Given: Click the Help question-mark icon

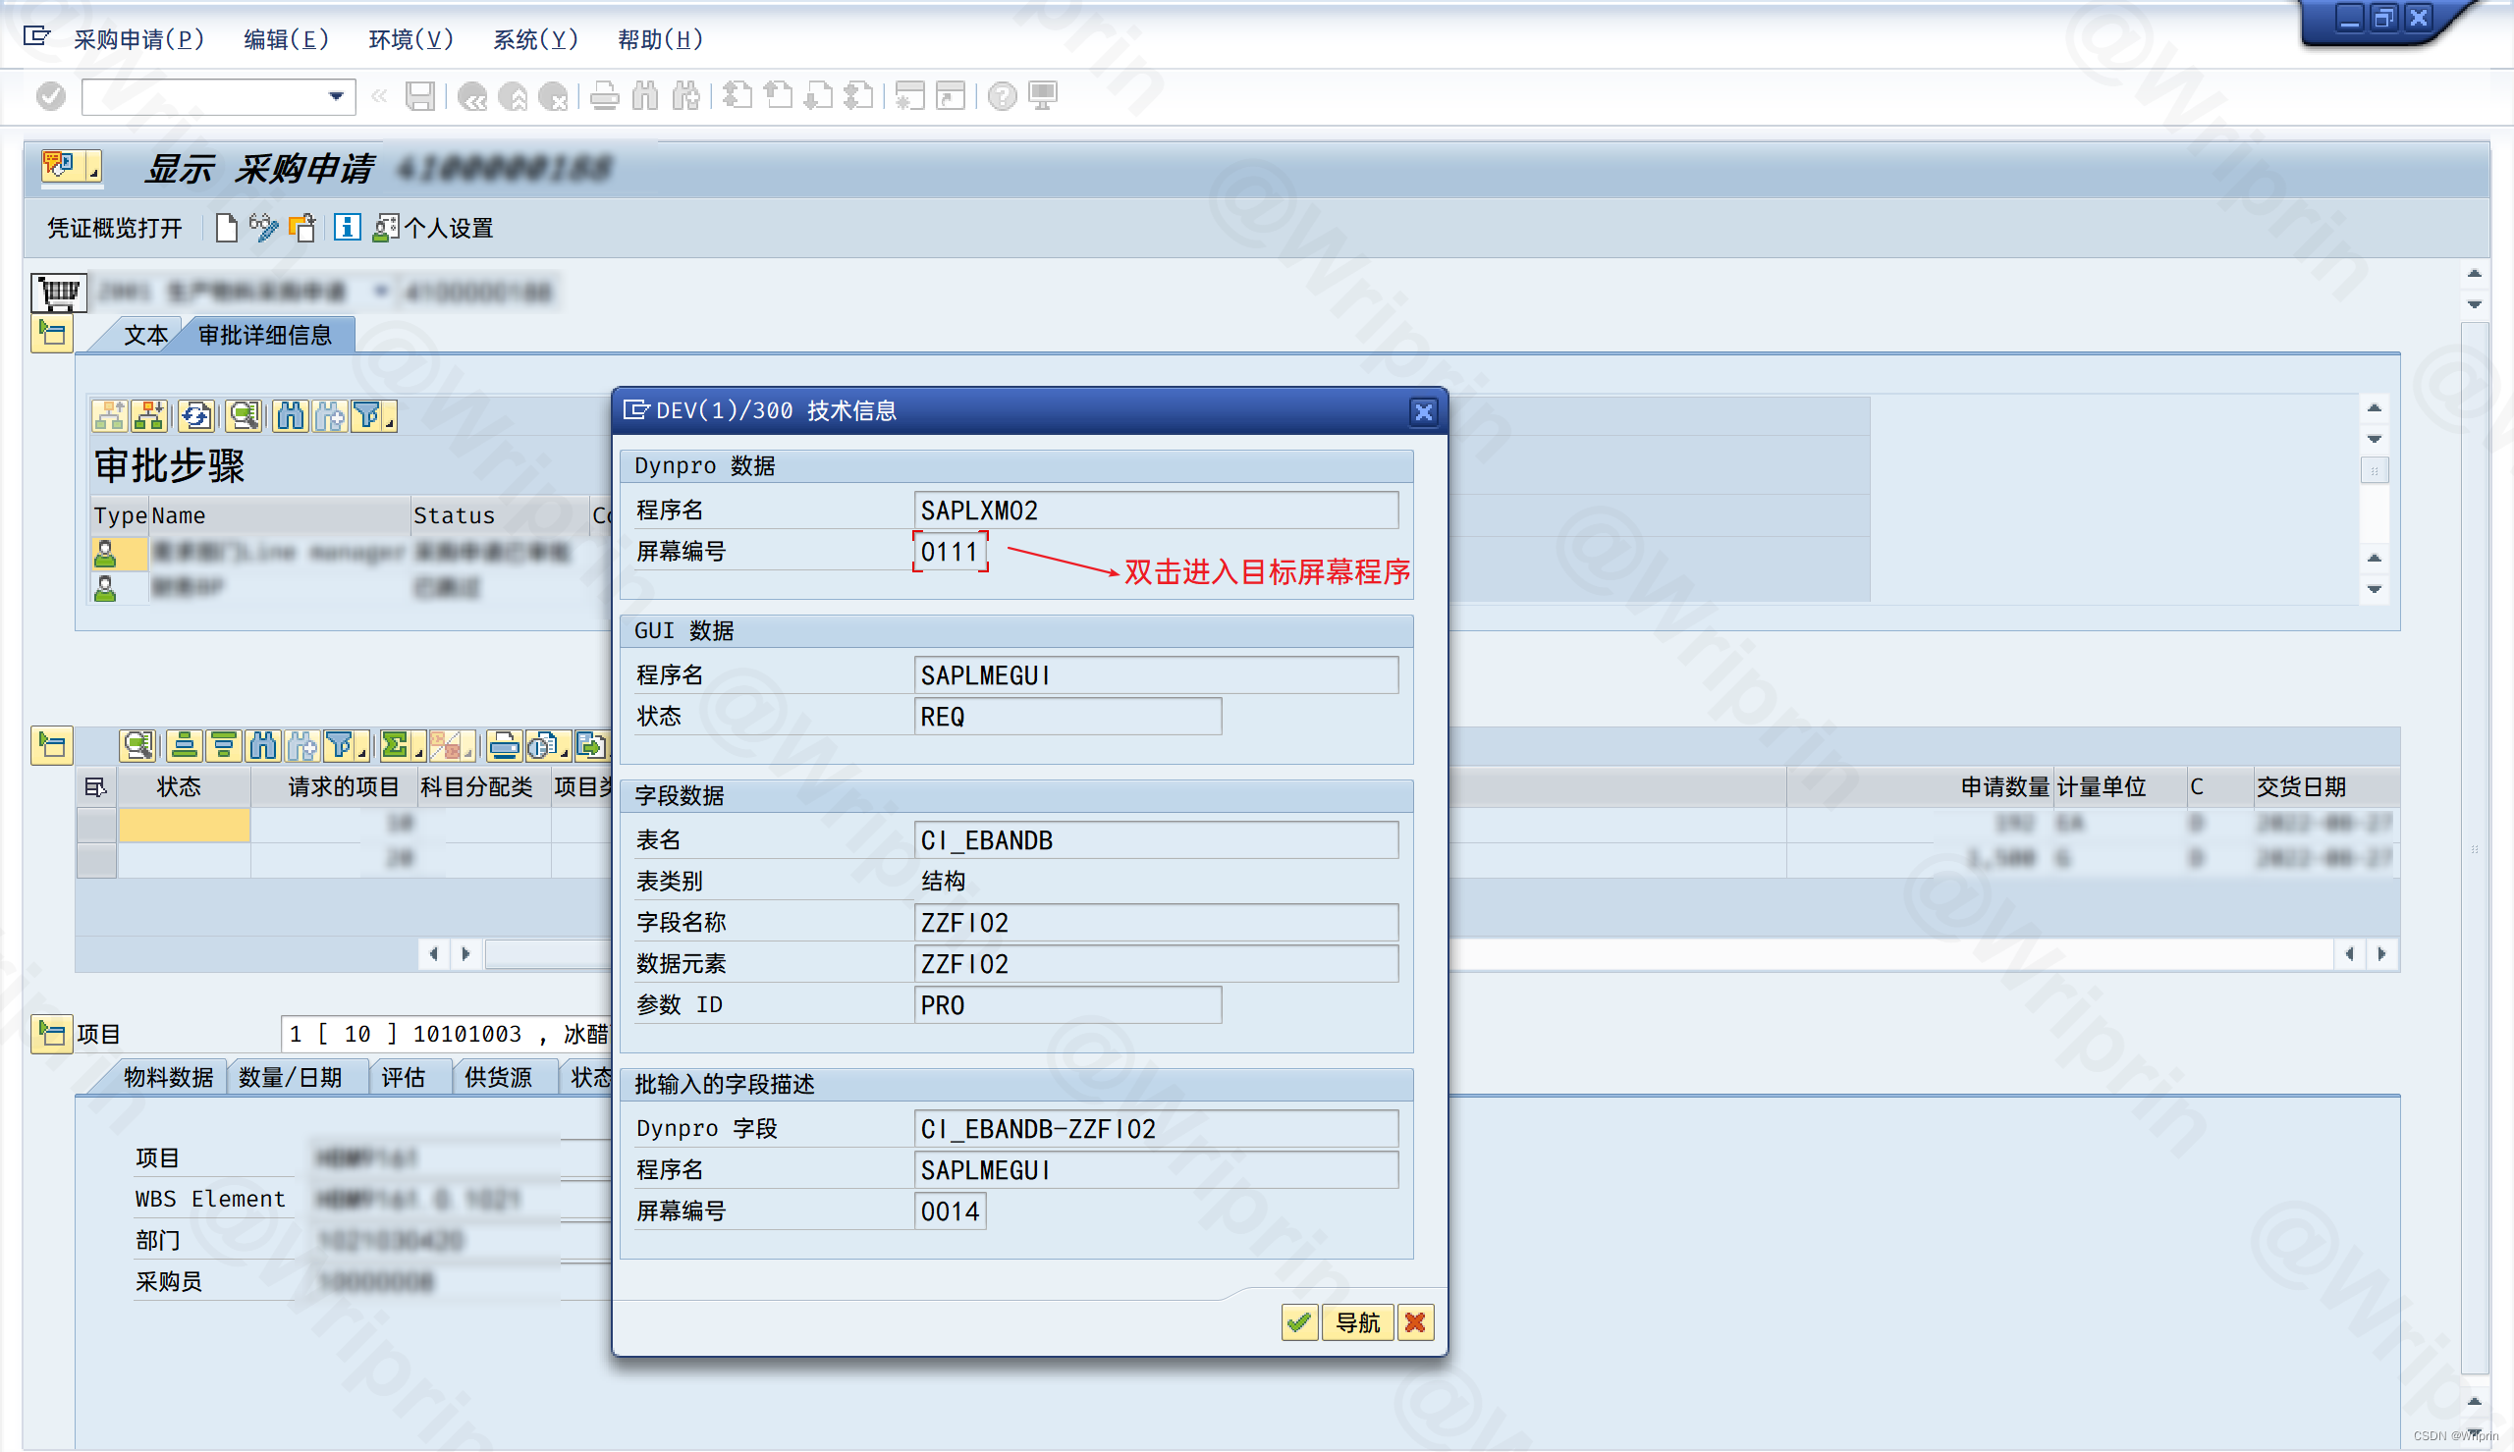Looking at the screenshot, I should [1001, 97].
